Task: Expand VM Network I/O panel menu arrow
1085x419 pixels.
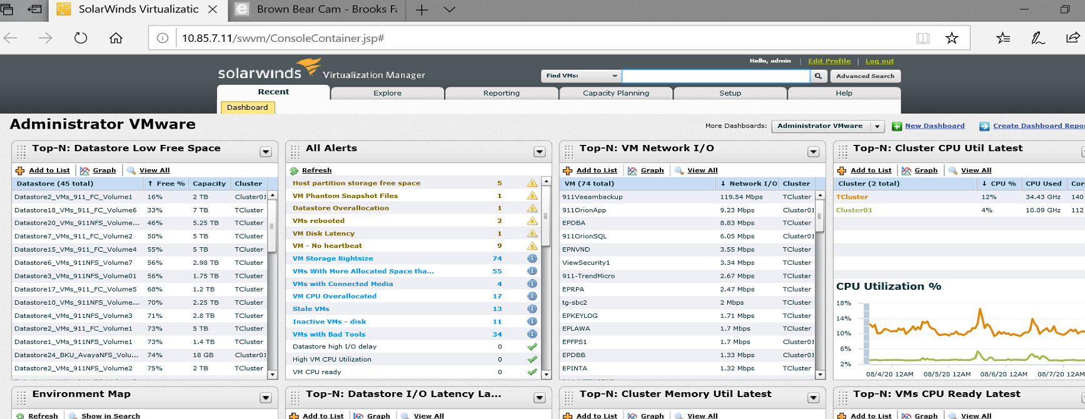Action: (814, 152)
